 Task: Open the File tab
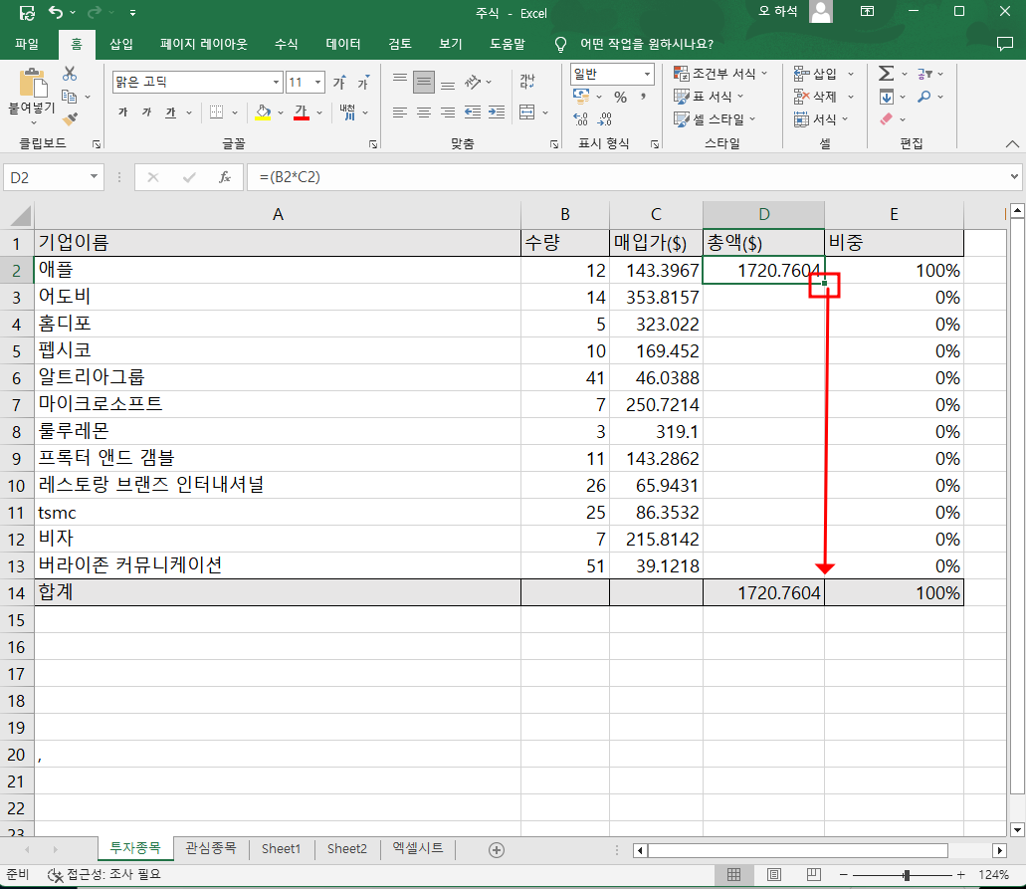[x=27, y=44]
